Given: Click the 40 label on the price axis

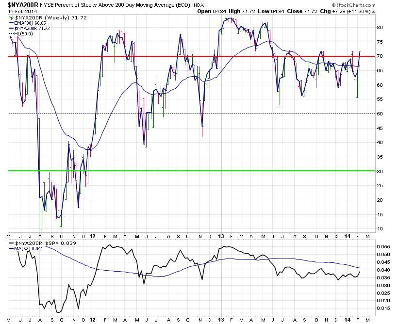Looking at the screenshot, I should click(380, 142).
